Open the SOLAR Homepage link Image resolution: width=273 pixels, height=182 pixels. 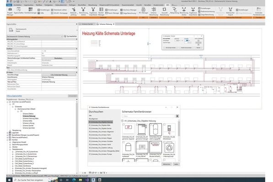tap(59, 13)
